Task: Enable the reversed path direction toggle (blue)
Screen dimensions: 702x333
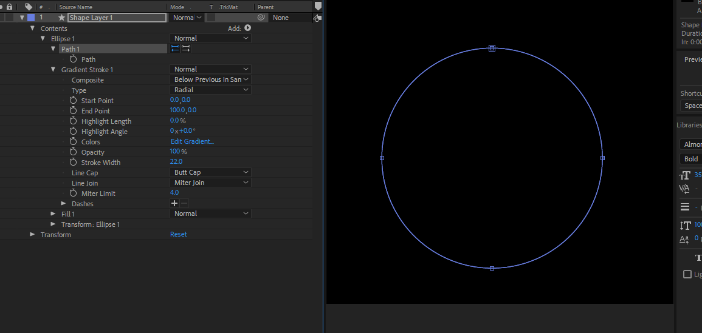Action: point(175,49)
